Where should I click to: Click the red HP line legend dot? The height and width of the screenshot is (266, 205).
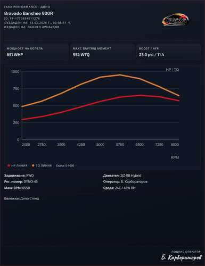click(9, 165)
